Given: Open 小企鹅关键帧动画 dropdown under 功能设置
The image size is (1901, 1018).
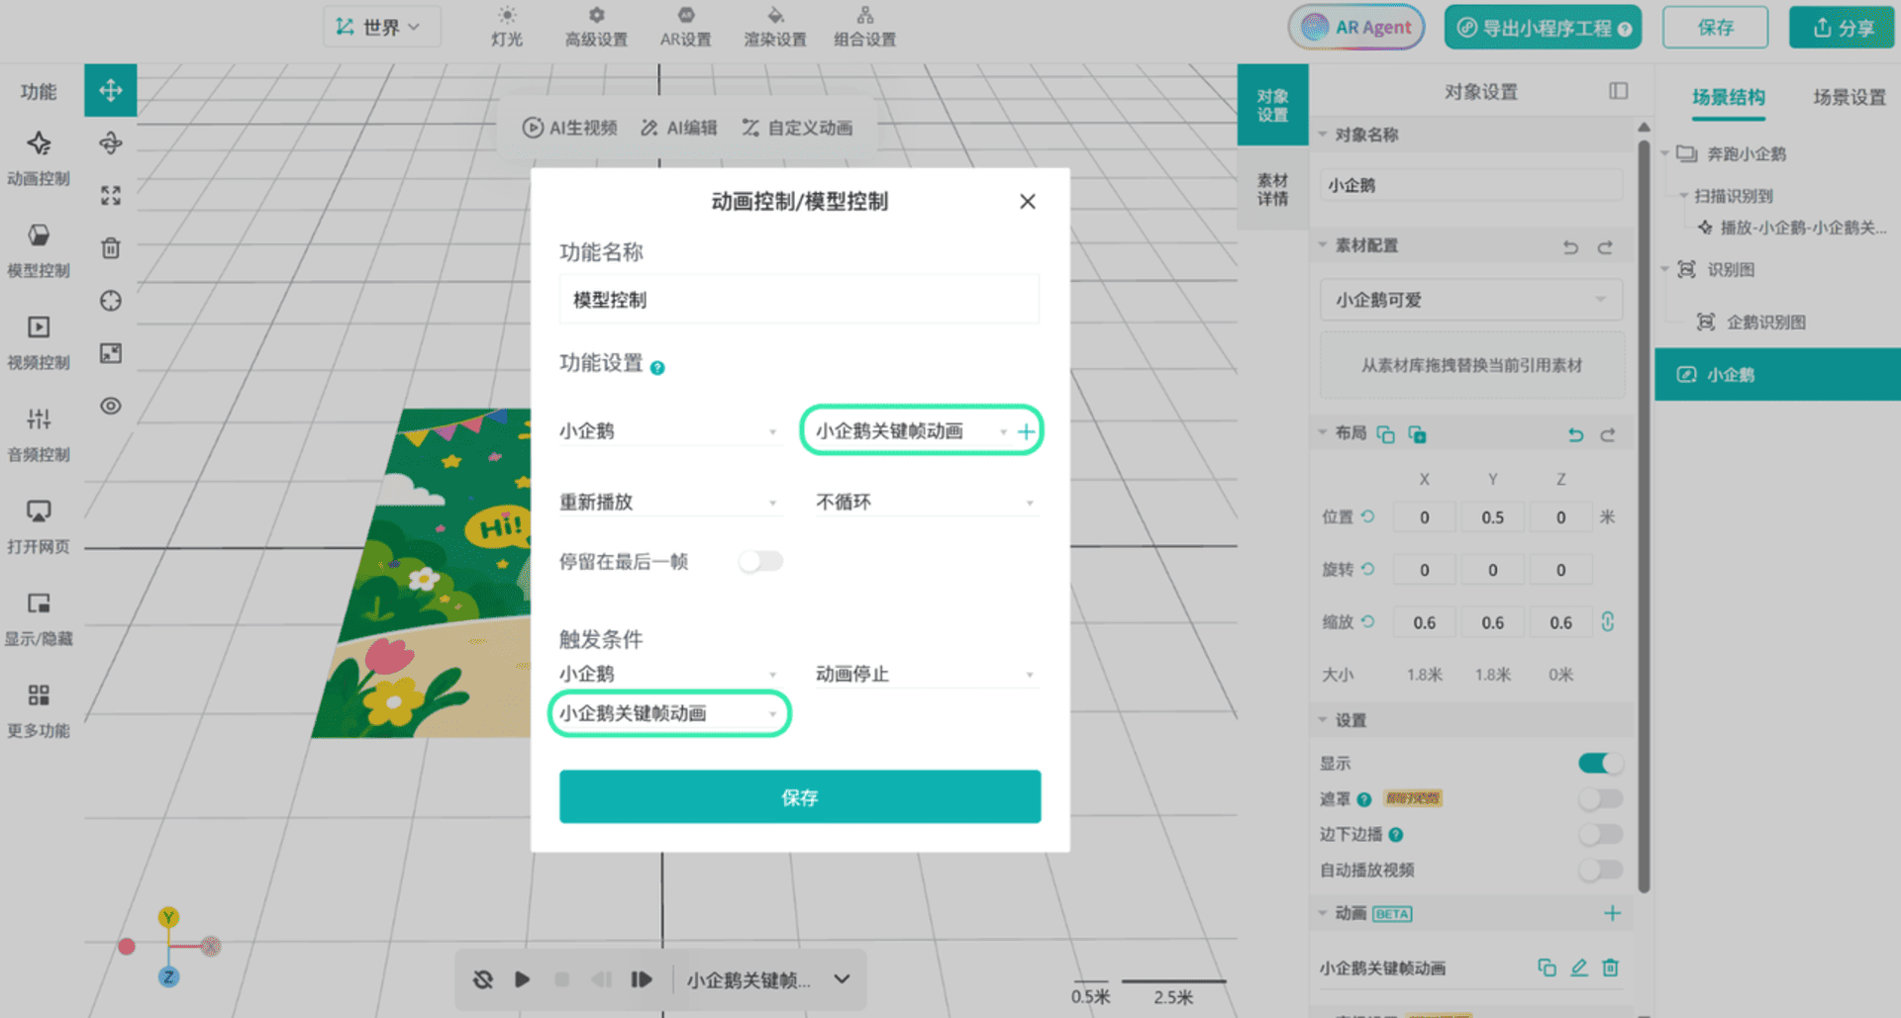Looking at the screenshot, I should tap(911, 431).
